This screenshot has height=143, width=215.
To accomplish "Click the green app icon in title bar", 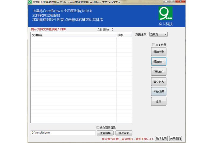I will 30,2.
